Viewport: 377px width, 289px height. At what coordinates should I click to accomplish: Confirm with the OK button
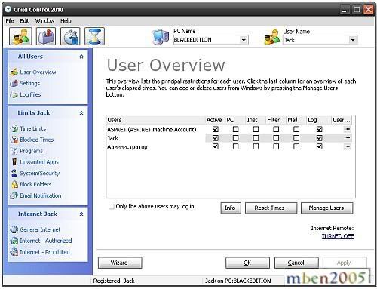247,263
